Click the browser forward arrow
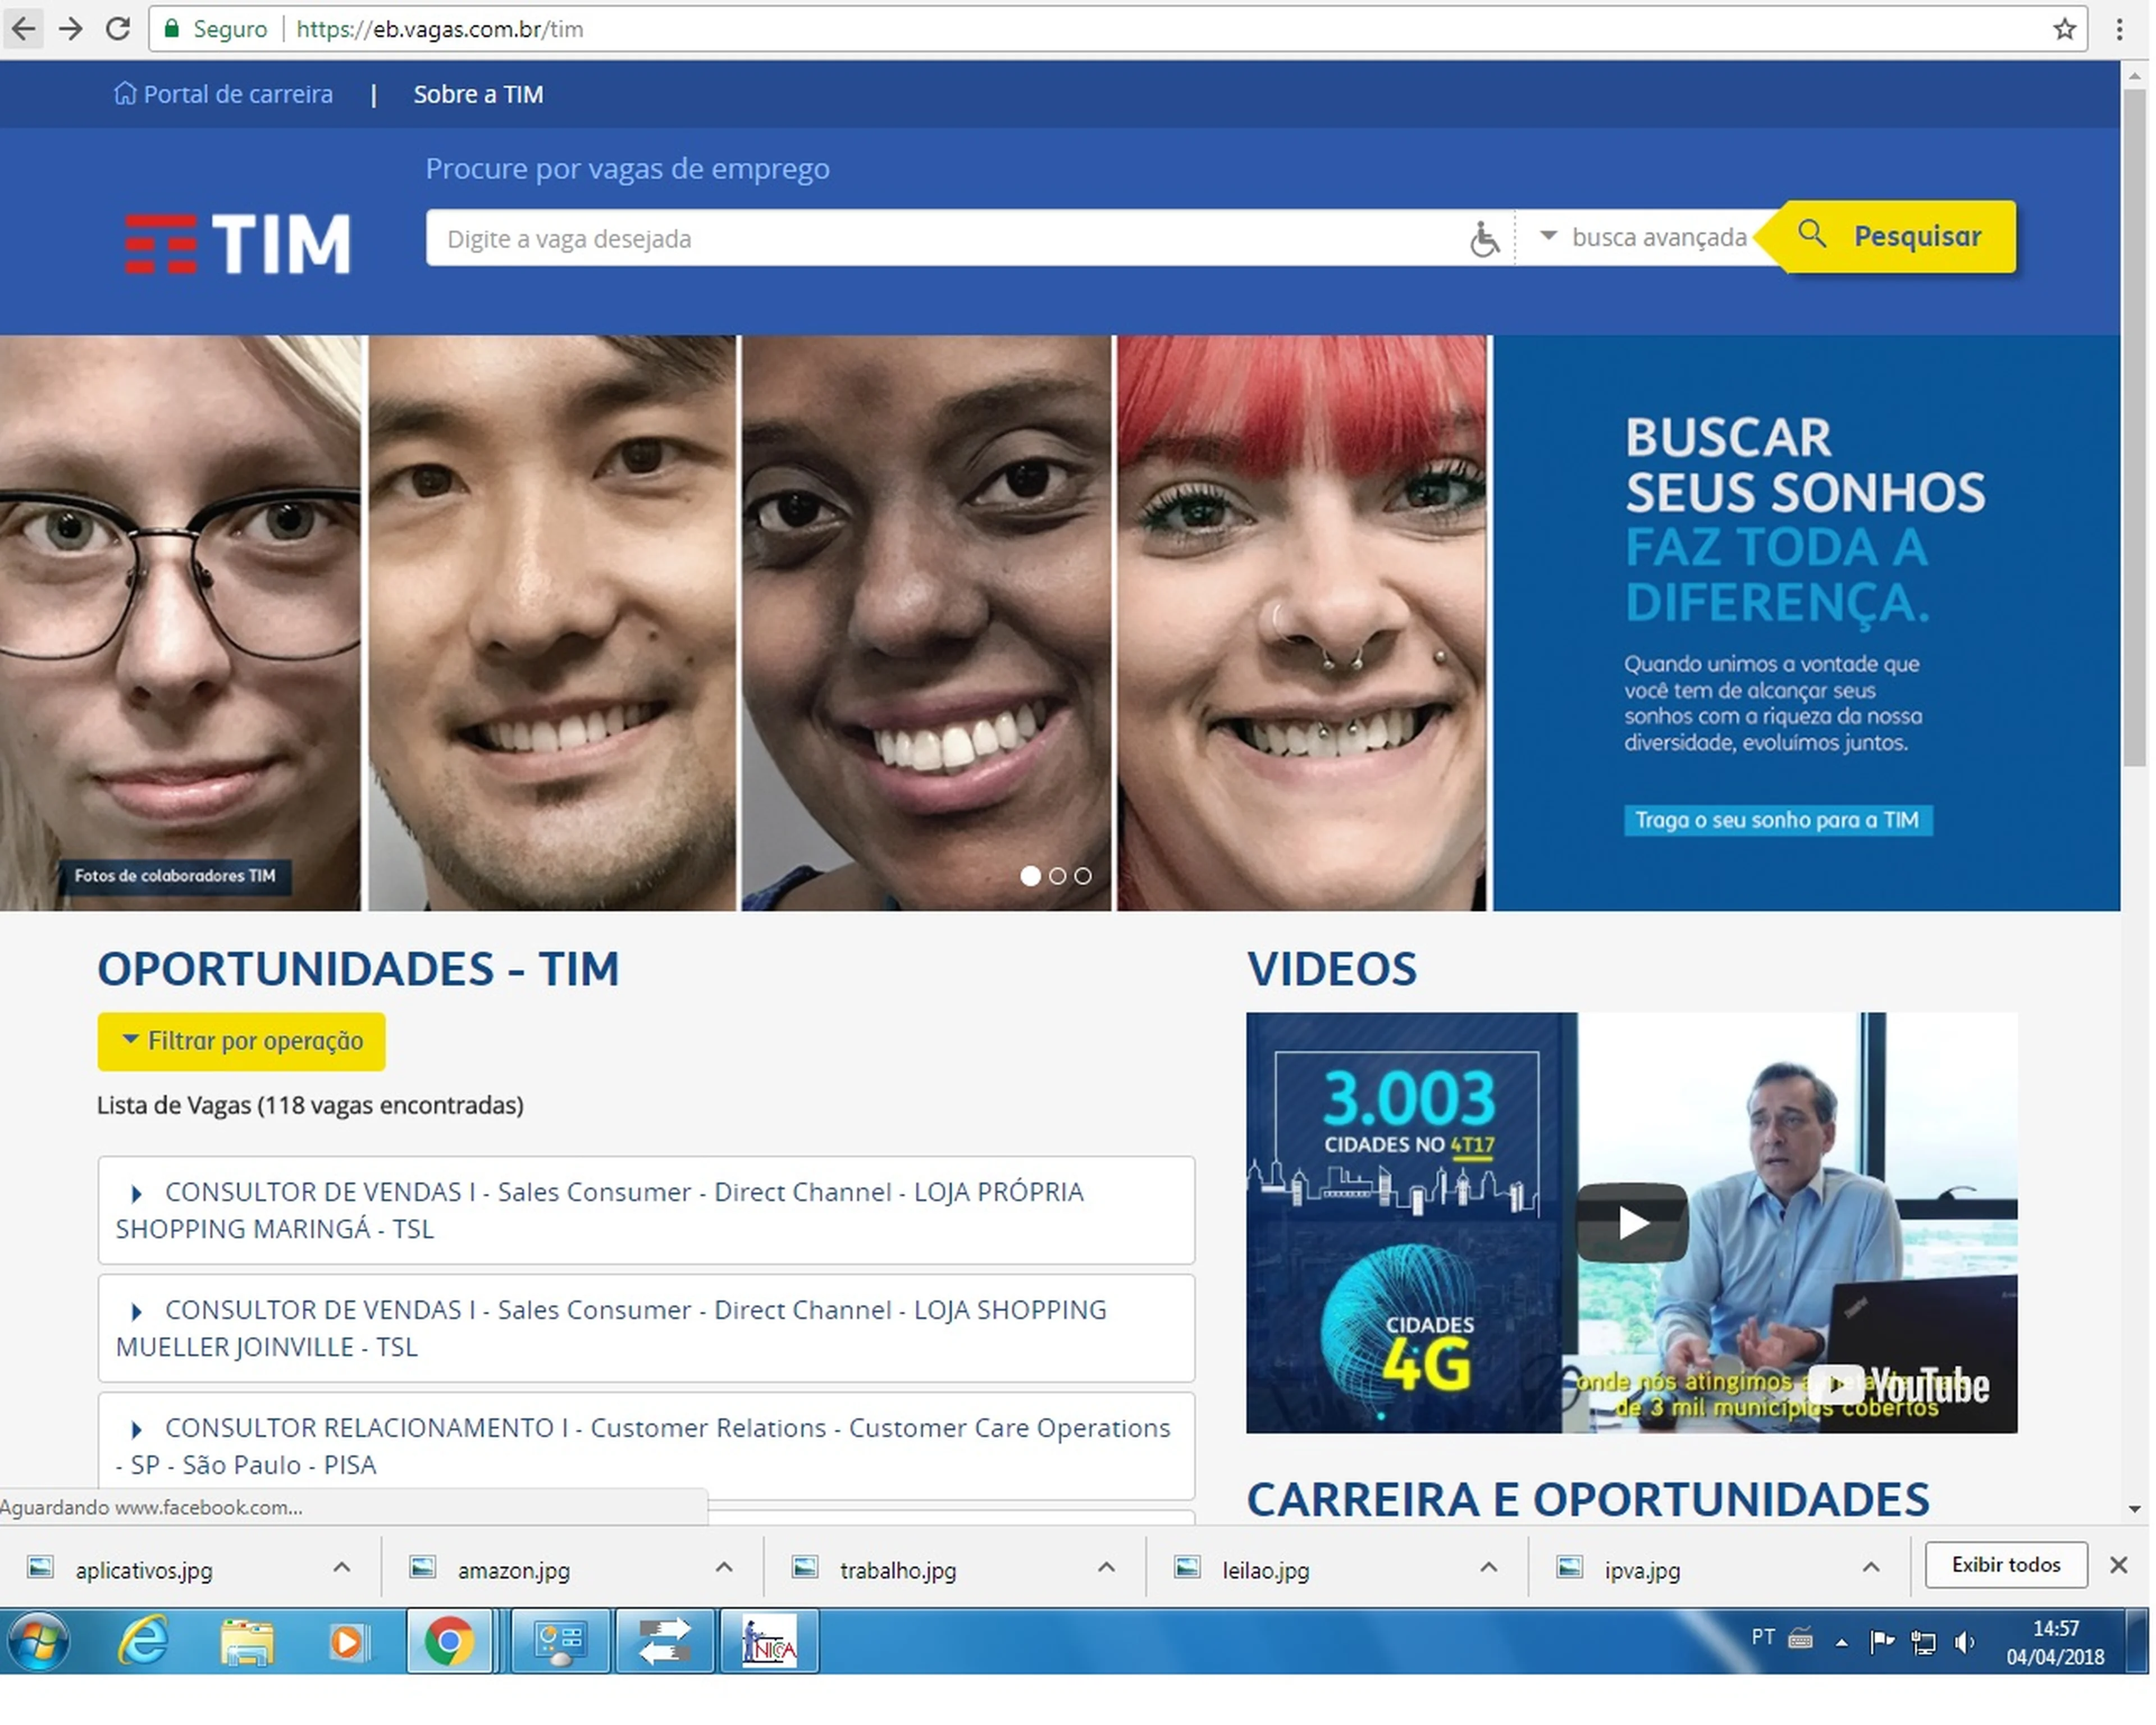2156x1725 pixels. click(x=70, y=29)
